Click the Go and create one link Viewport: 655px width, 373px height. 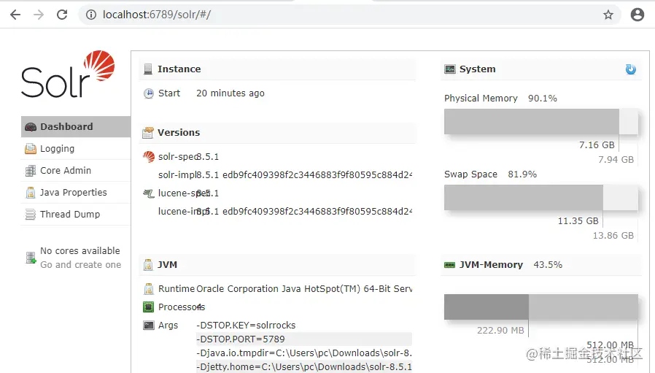(81, 265)
